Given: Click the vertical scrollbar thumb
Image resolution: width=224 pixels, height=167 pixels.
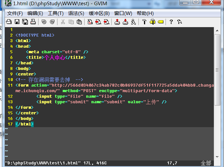Looking at the screenshot, I should click(x=217, y=70).
